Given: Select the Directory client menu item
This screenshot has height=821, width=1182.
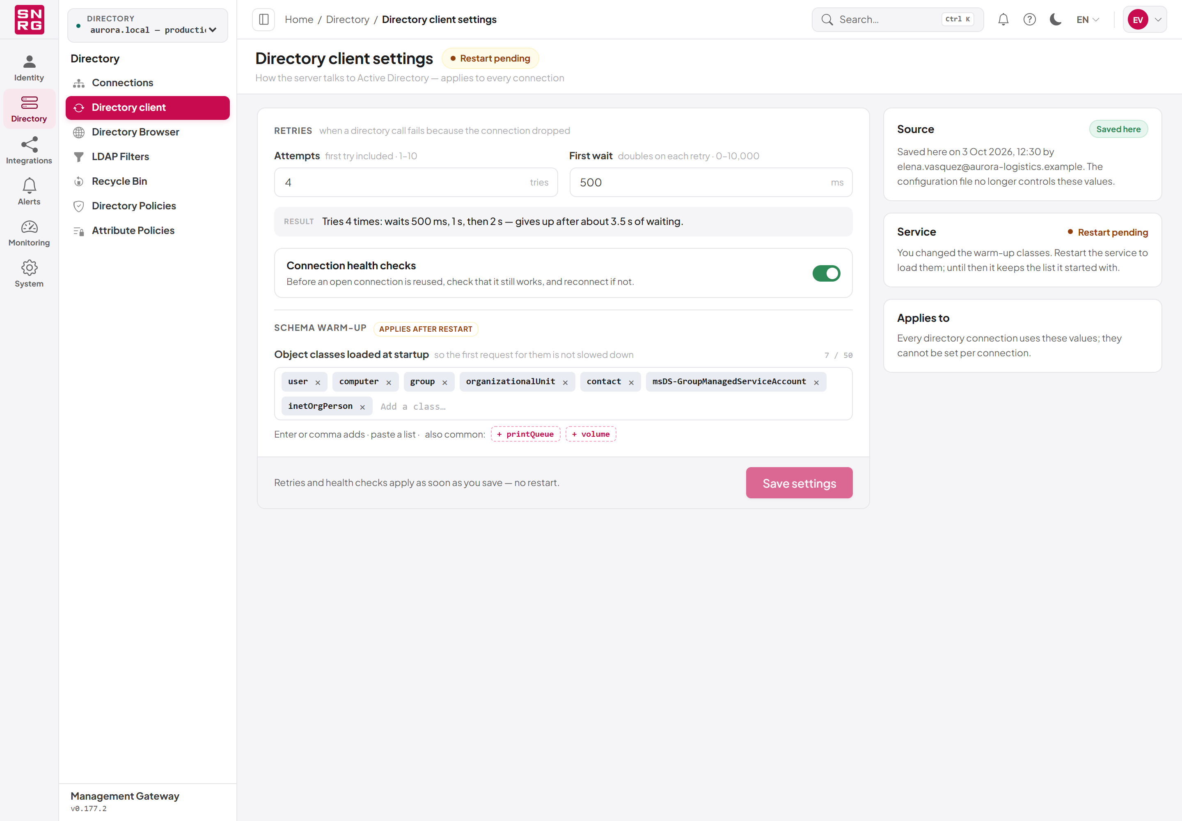Looking at the screenshot, I should 148,108.
